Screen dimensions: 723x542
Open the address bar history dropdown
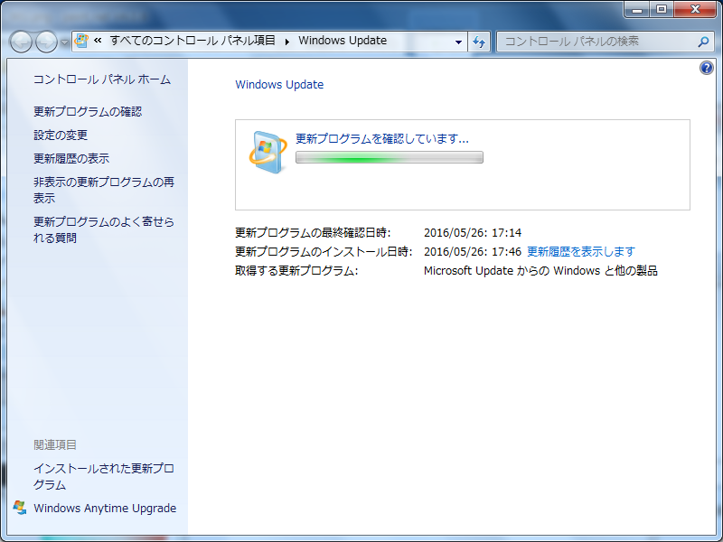[458, 42]
